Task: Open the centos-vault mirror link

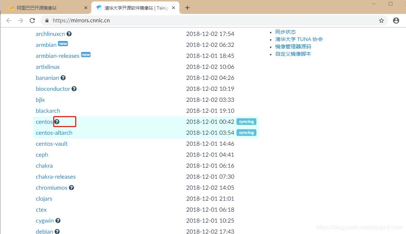Action: [52, 144]
